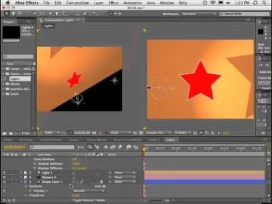Select the Clone Stamp tool
This screenshot has height=204, width=272.
(x=79, y=14)
